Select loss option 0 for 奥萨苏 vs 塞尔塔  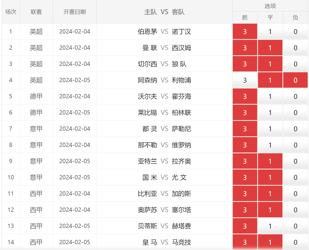295,210
